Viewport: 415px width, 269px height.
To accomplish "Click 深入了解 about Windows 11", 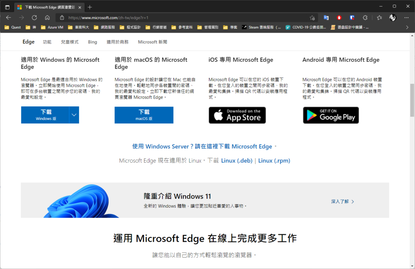I will (342, 201).
